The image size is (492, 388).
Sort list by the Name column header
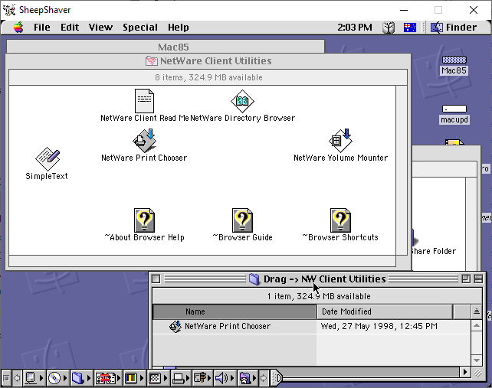click(x=235, y=311)
